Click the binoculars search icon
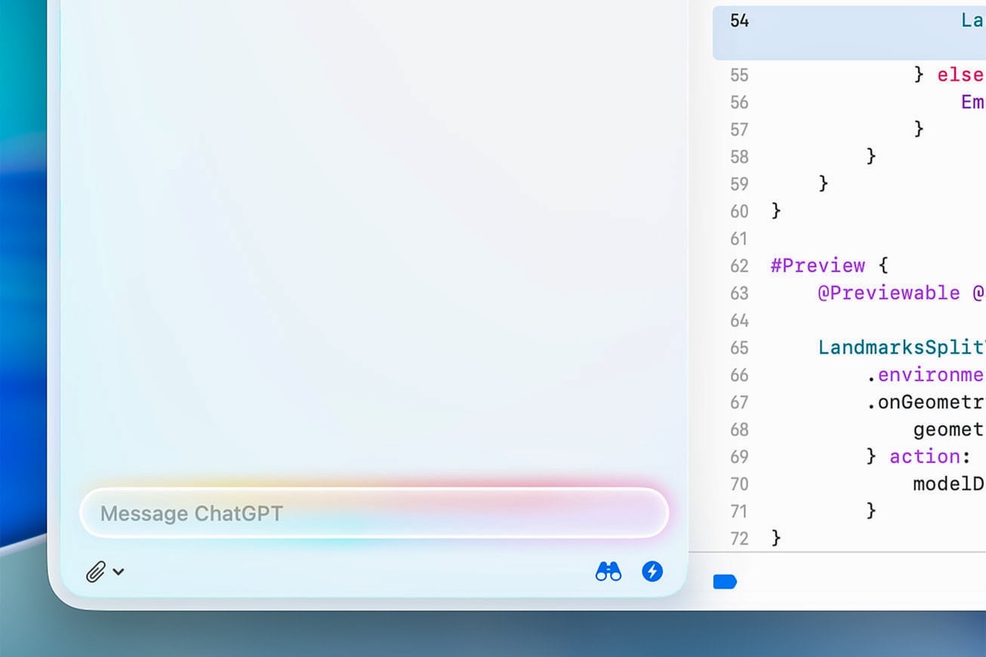The width and height of the screenshot is (986, 657). point(609,571)
